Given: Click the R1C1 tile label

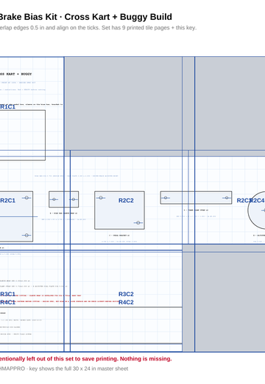Looking at the screenshot, I should pos(7,107).
